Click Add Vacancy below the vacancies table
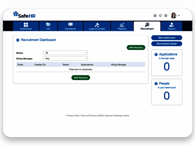Screen dimensions: 195x146 (x=81, y=78)
